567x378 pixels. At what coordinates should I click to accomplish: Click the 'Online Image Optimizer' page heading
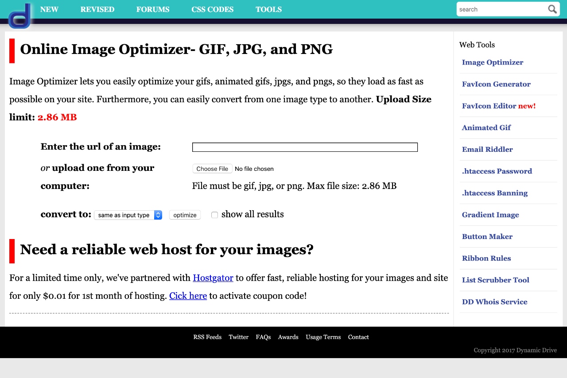[176, 49]
